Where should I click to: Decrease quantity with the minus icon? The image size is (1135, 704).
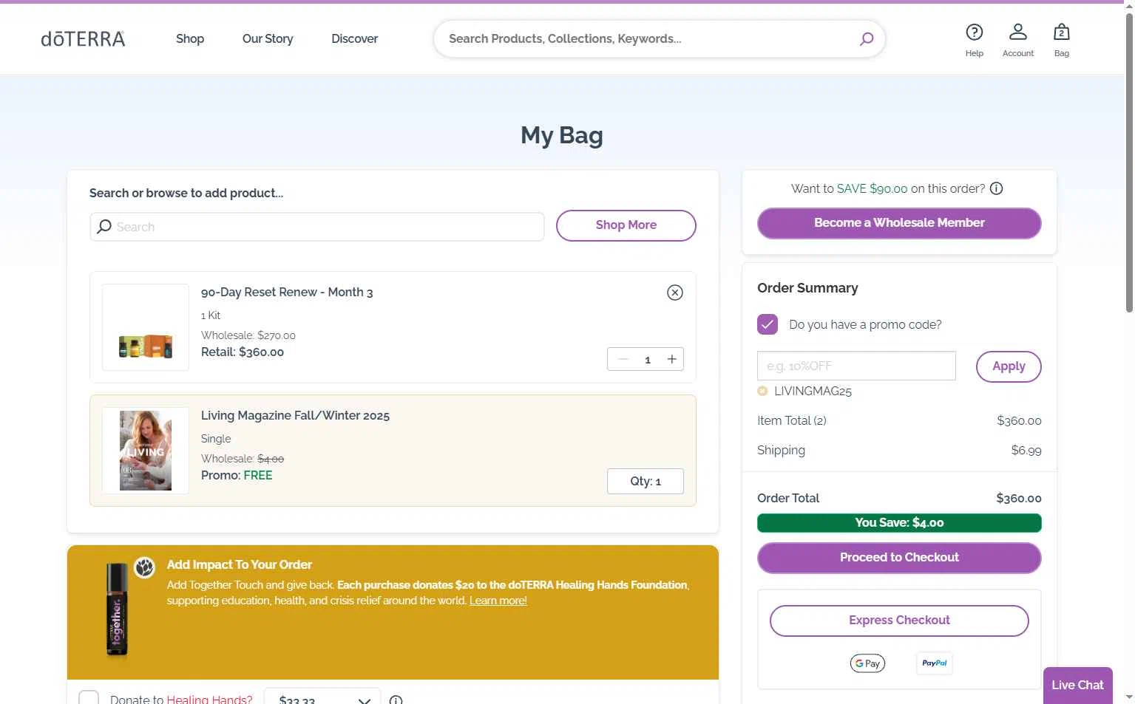pyautogui.click(x=623, y=359)
